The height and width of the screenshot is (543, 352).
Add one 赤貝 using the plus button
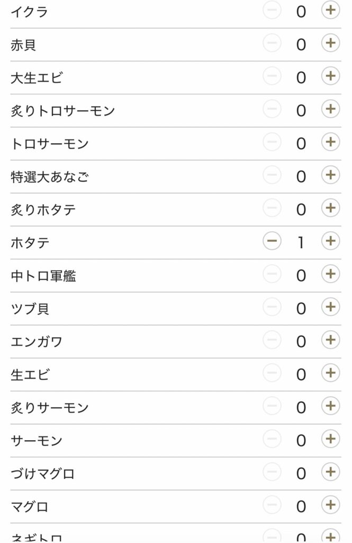(x=331, y=44)
